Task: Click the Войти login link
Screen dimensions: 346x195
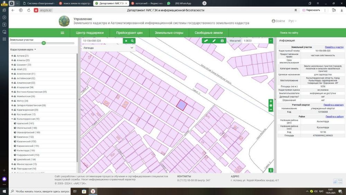Action: (x=278, y=21)
